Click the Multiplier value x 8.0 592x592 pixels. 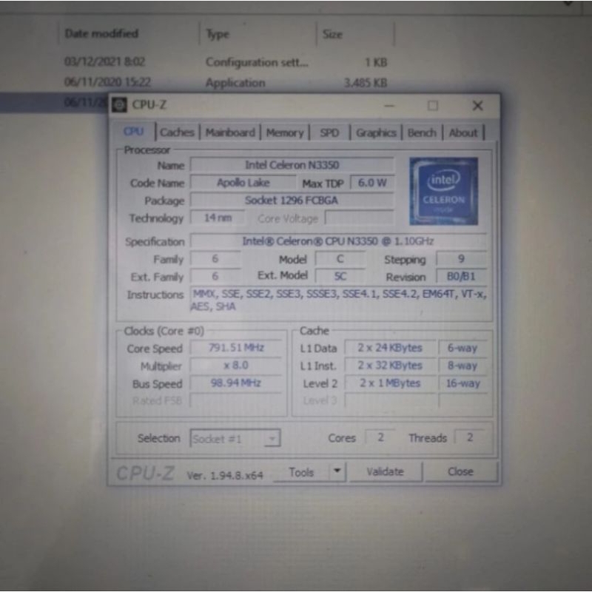[236, 365]
